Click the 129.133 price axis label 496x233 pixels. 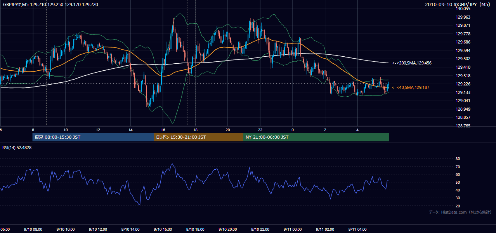463,92
